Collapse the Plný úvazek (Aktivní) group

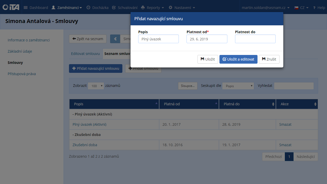(92, 114)
